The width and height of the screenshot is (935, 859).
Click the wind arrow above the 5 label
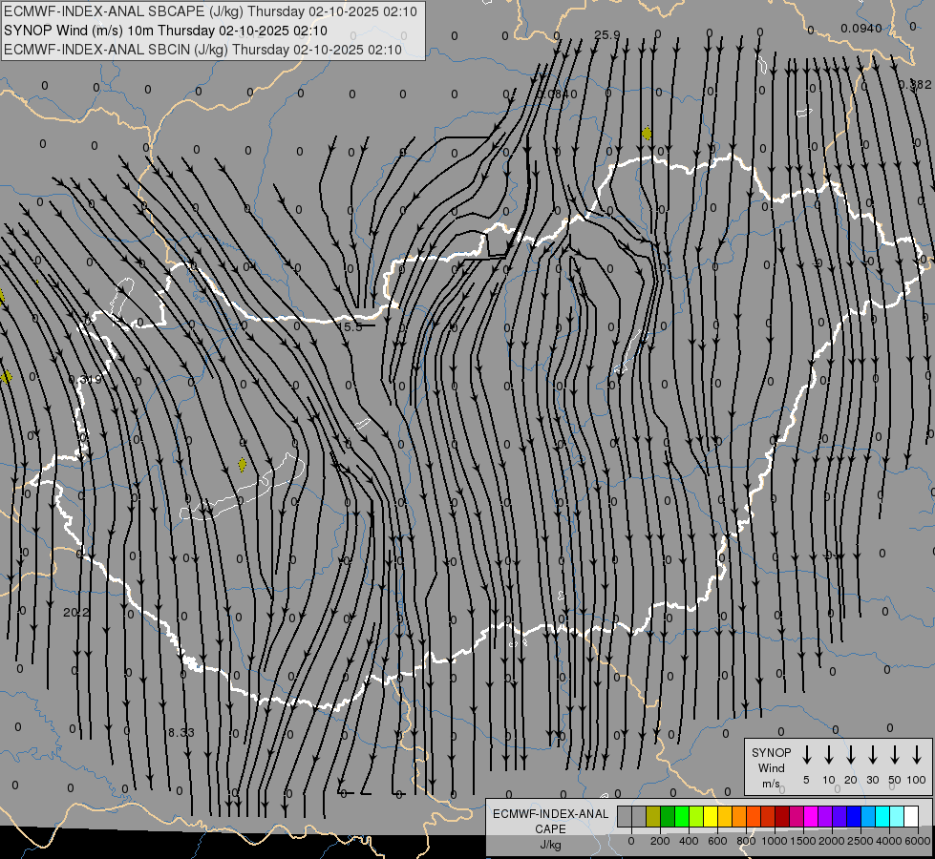click(x=806, y=755)
